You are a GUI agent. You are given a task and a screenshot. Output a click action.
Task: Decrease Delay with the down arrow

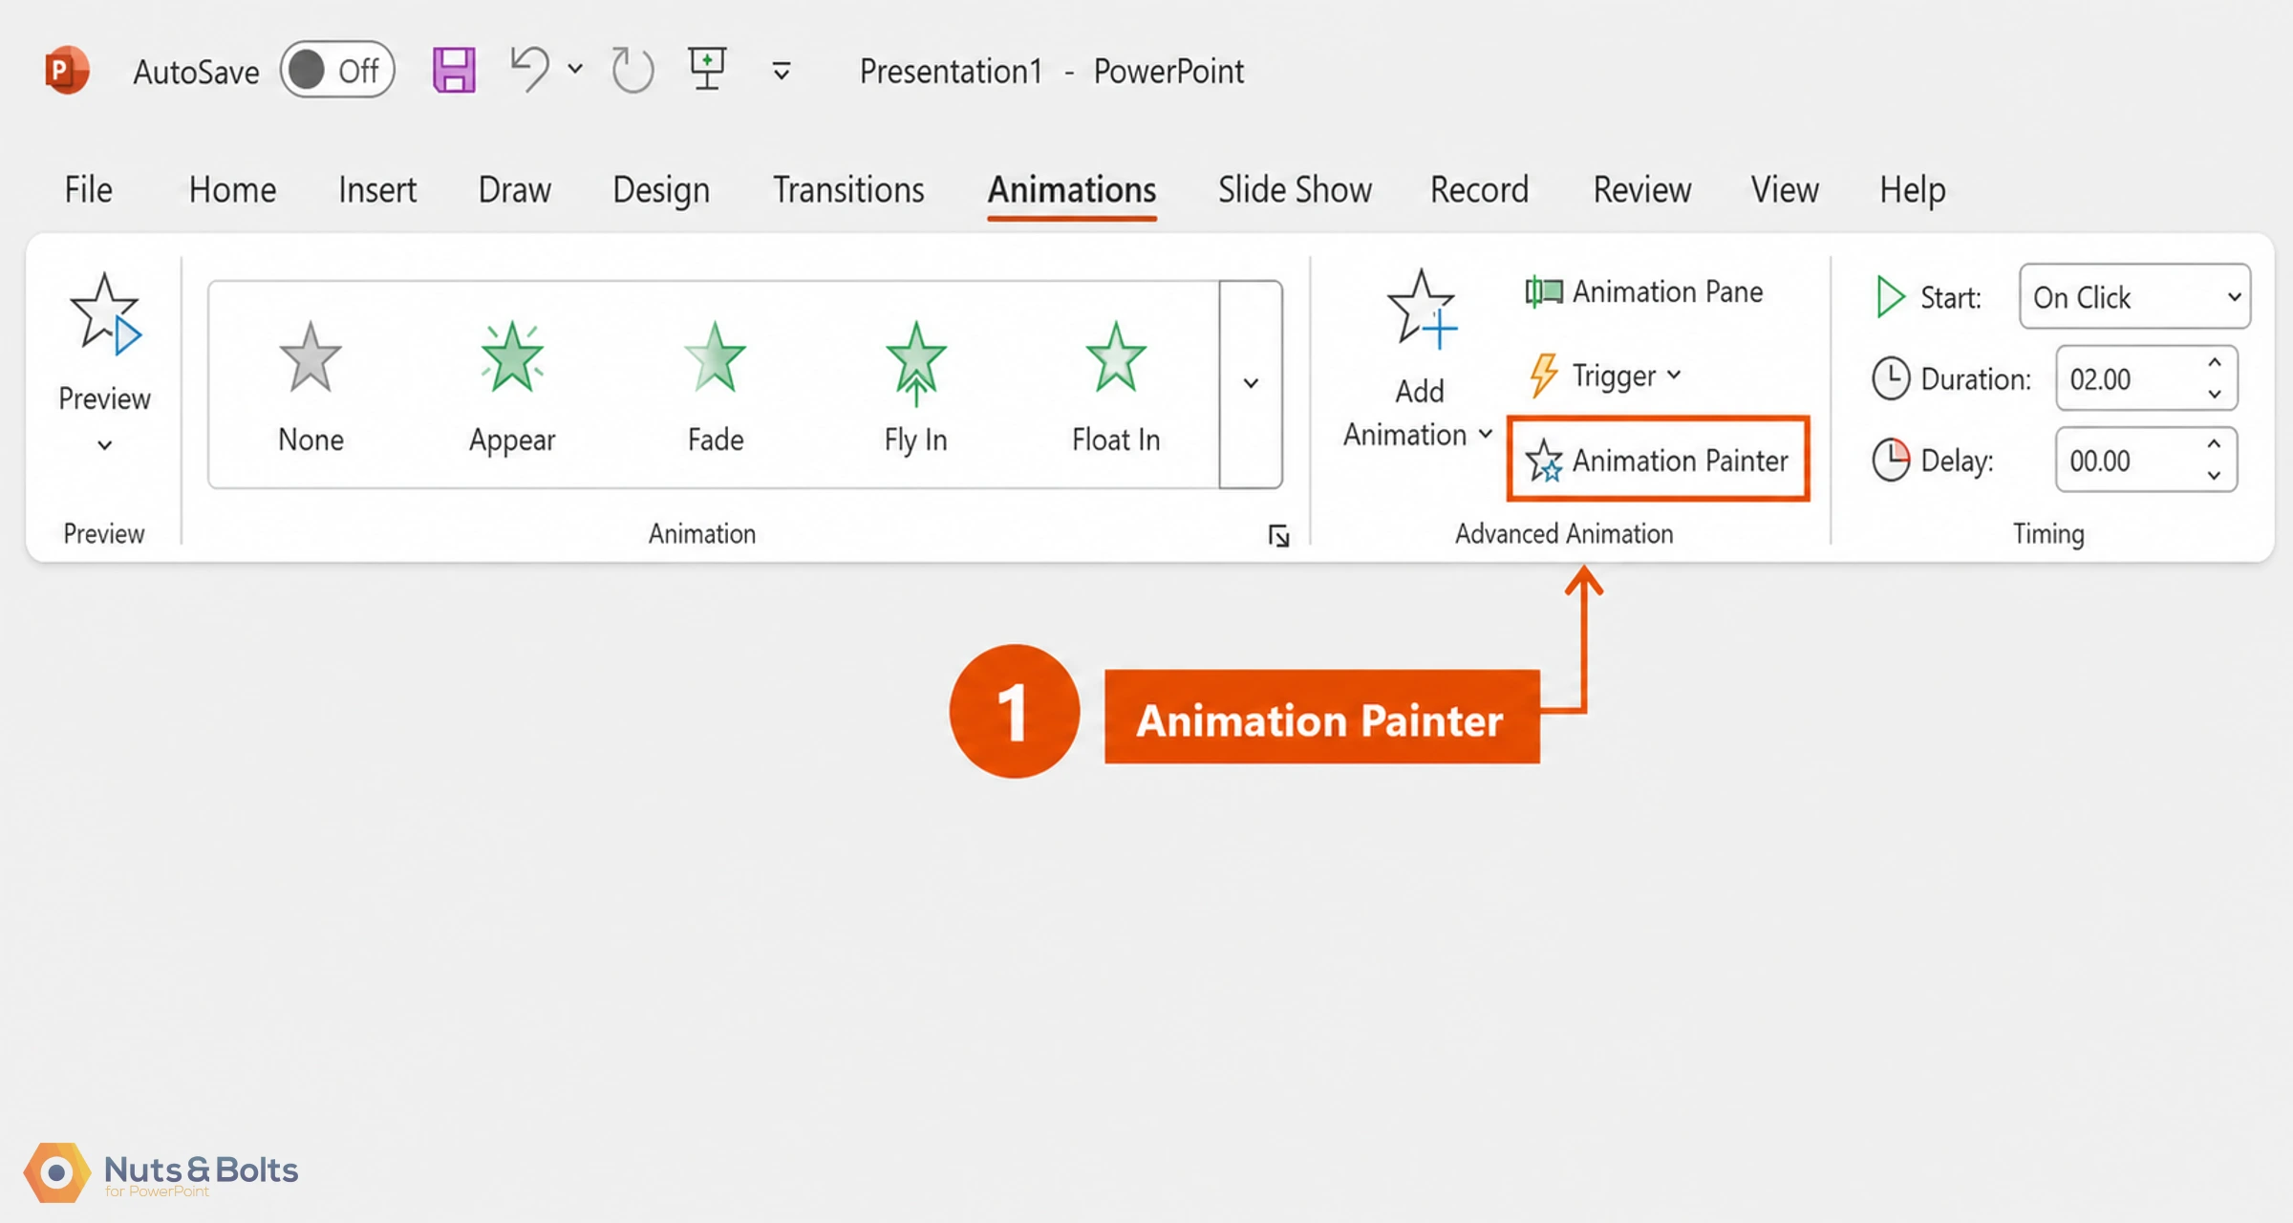coord(2215,476)
